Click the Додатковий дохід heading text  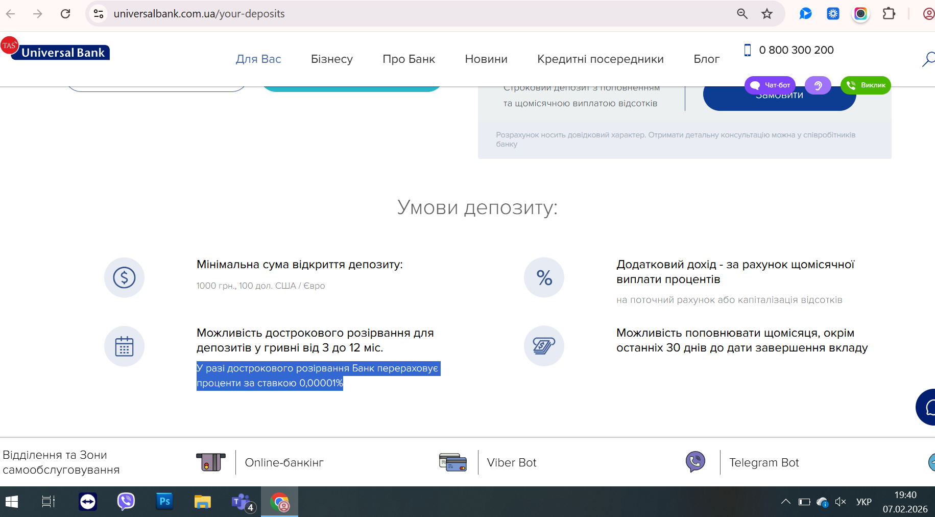735,272
